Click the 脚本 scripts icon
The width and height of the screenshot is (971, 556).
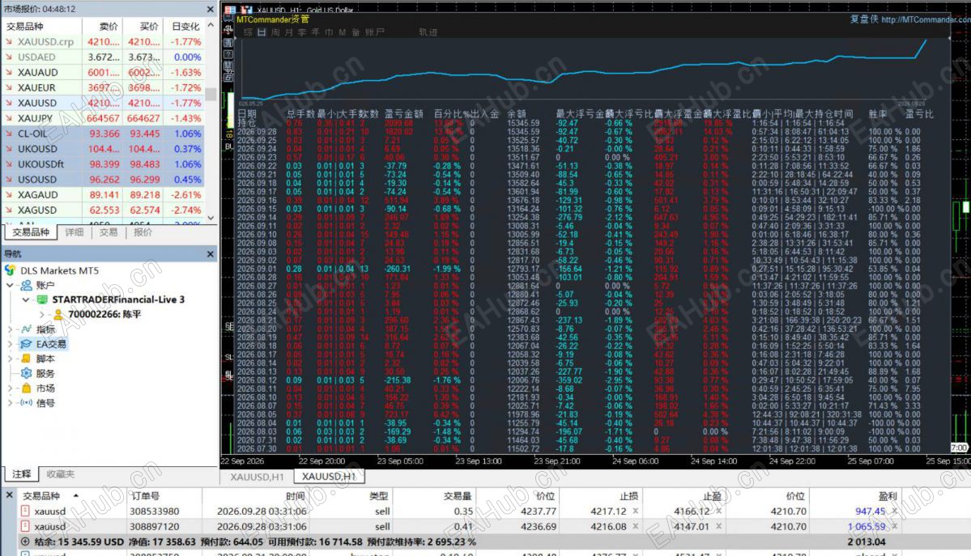(26, 359)
